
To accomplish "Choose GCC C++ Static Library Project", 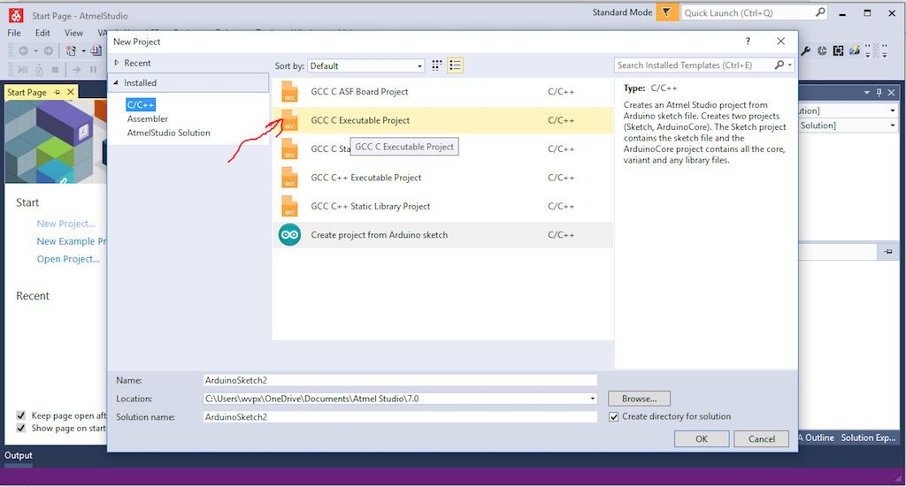I will [442, 206].
